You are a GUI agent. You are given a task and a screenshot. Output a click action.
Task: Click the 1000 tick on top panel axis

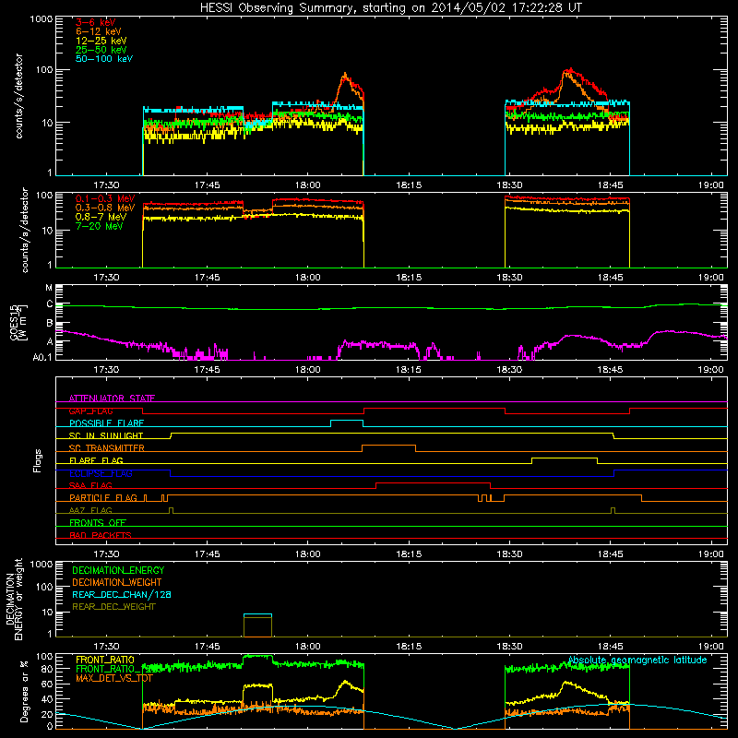pos(42,19)
